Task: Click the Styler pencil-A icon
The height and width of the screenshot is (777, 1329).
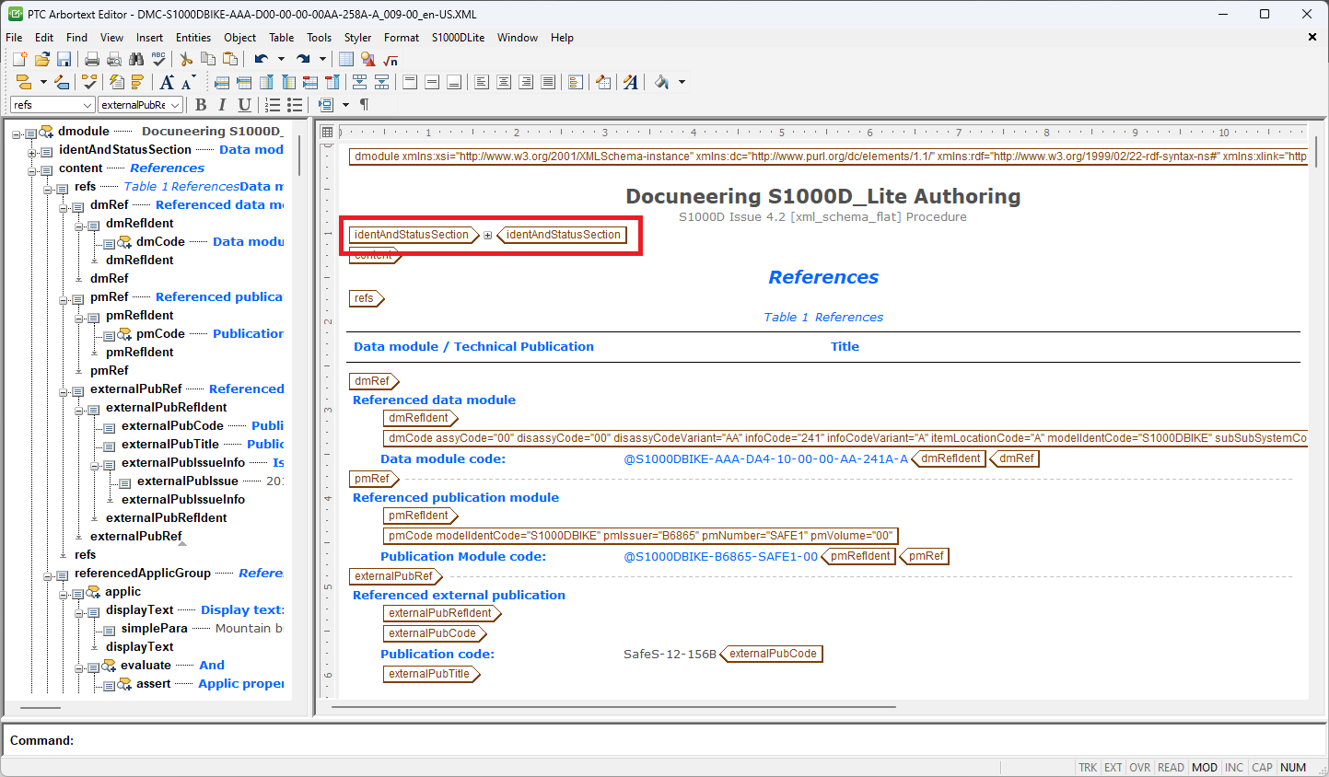Action: pos(631,82)
